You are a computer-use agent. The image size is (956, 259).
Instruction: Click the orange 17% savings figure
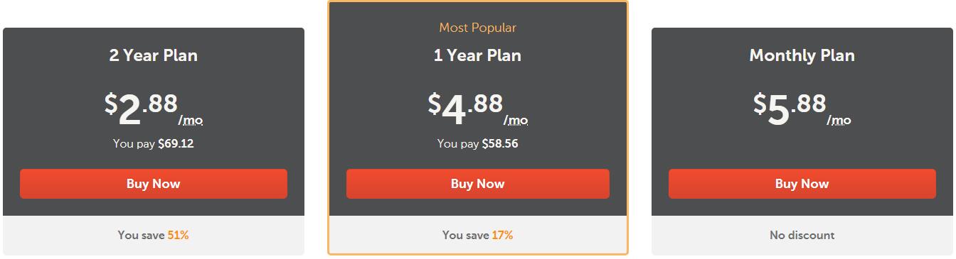tap(503, 235)
